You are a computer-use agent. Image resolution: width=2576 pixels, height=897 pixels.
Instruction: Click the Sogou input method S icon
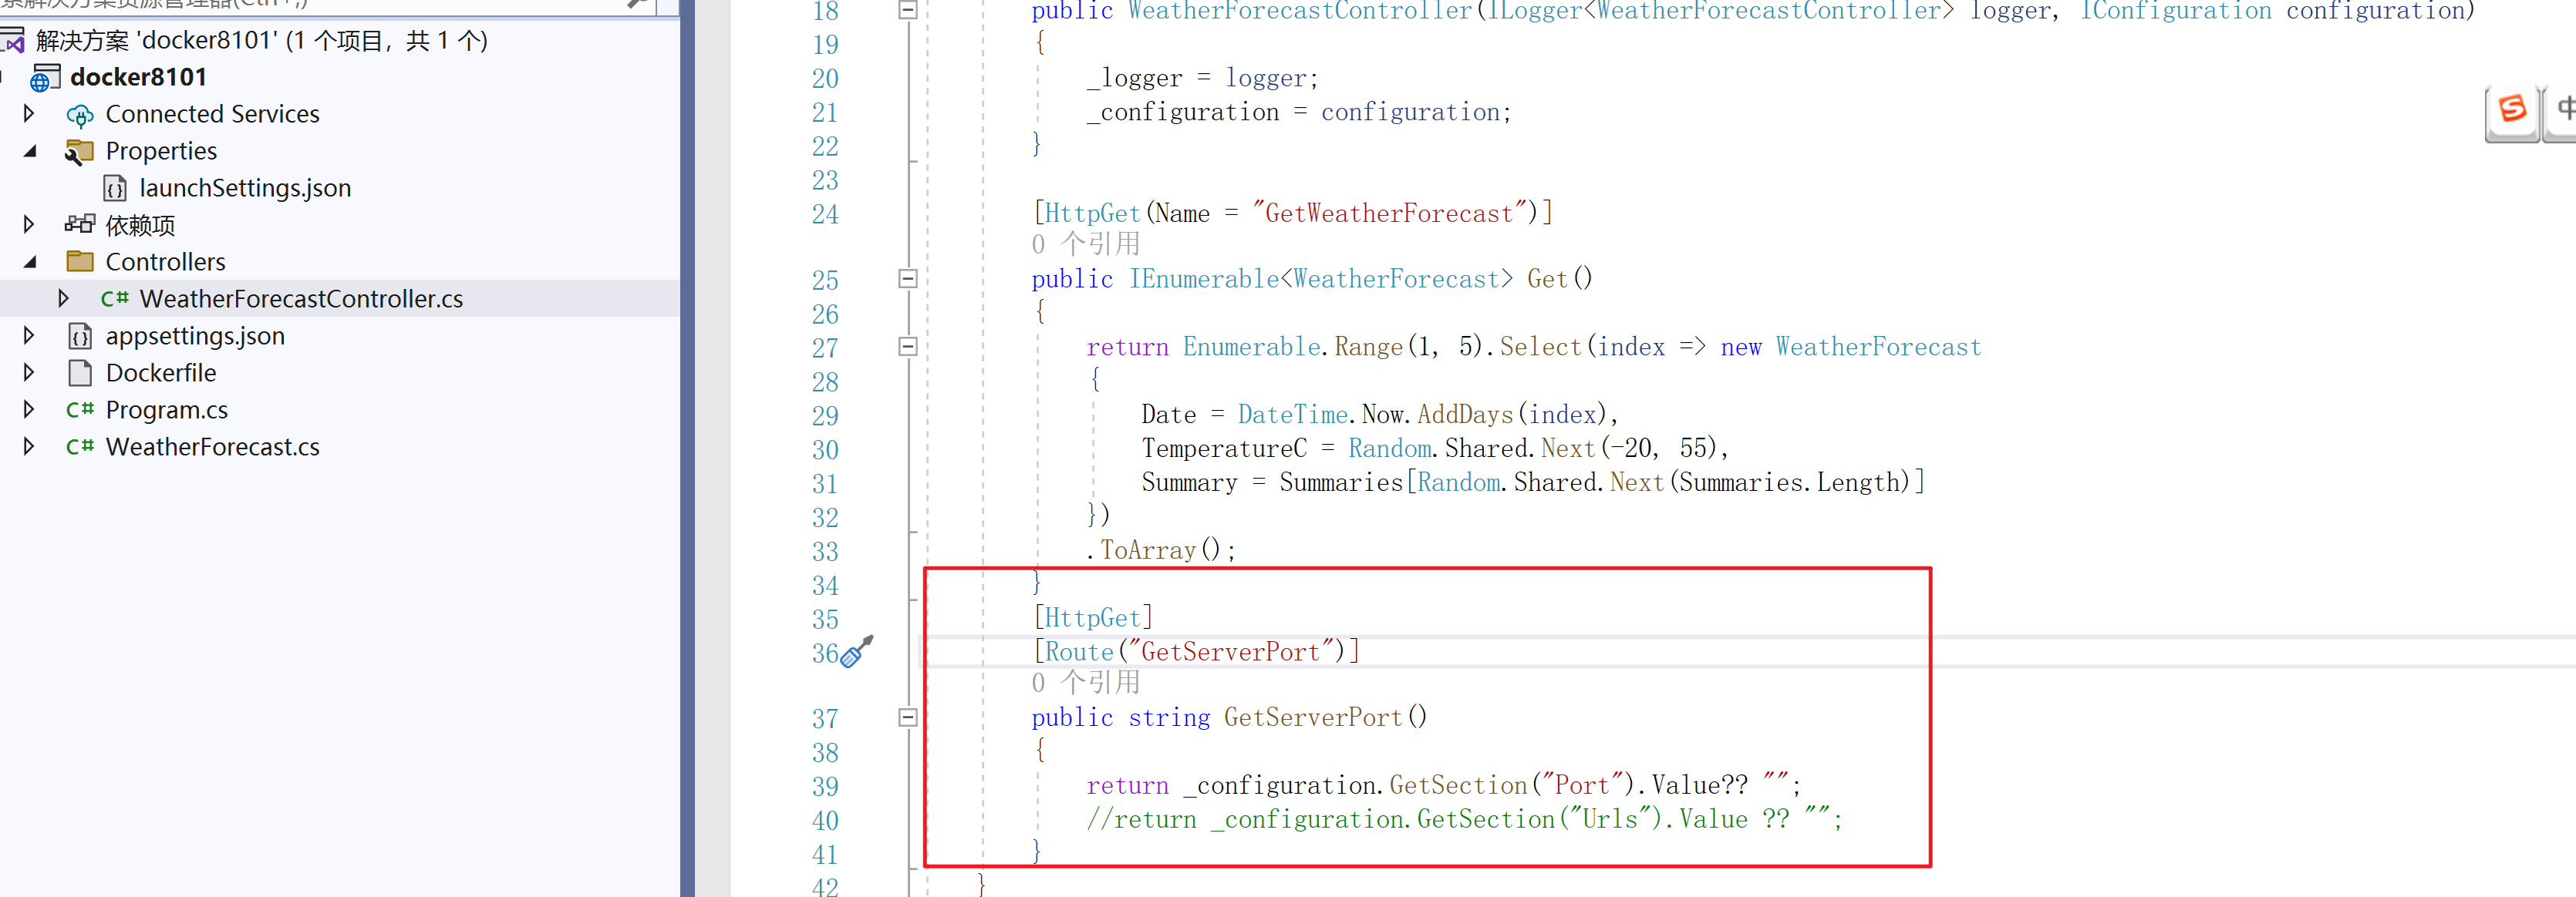(2512, 109)
